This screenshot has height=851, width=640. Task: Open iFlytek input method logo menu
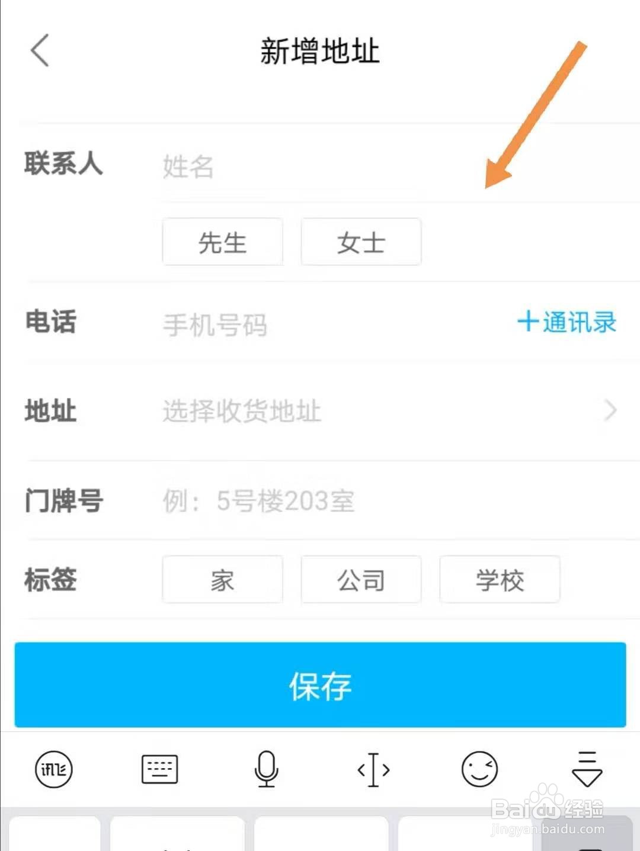pos(53,769)
